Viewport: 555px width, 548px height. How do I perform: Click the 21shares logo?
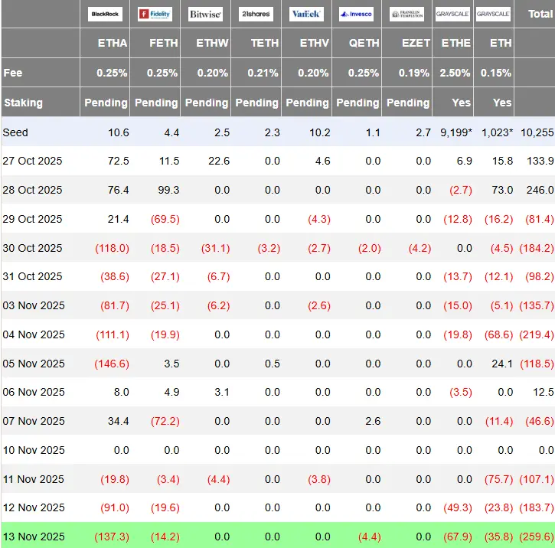click(x=256, y=14)
